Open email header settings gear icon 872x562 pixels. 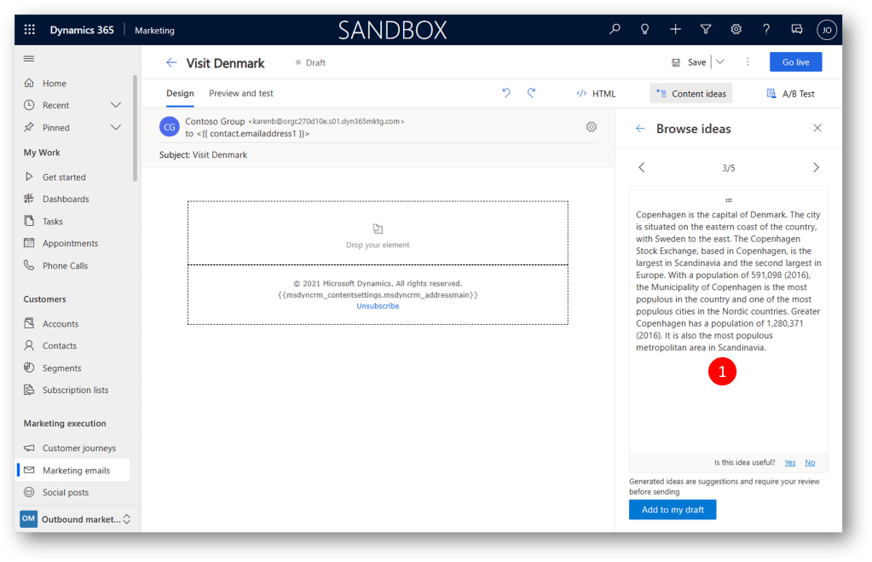coord(592,127)
